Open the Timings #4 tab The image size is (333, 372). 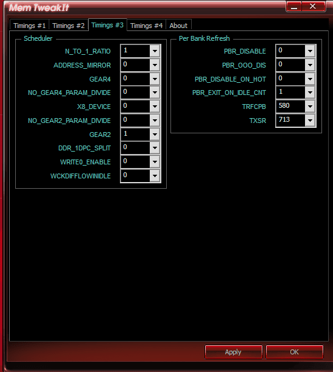[x=146, y=26]
